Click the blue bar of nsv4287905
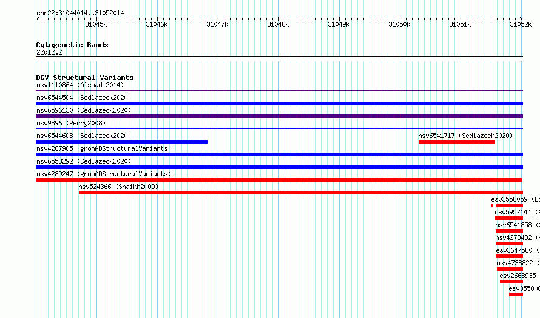Viewport: 540px width, 318px height. tap(279, 154)
